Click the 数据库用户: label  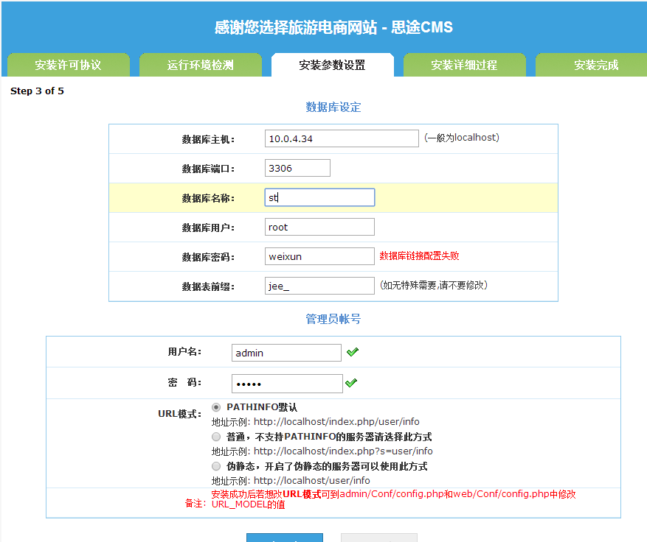pos(208,228)
